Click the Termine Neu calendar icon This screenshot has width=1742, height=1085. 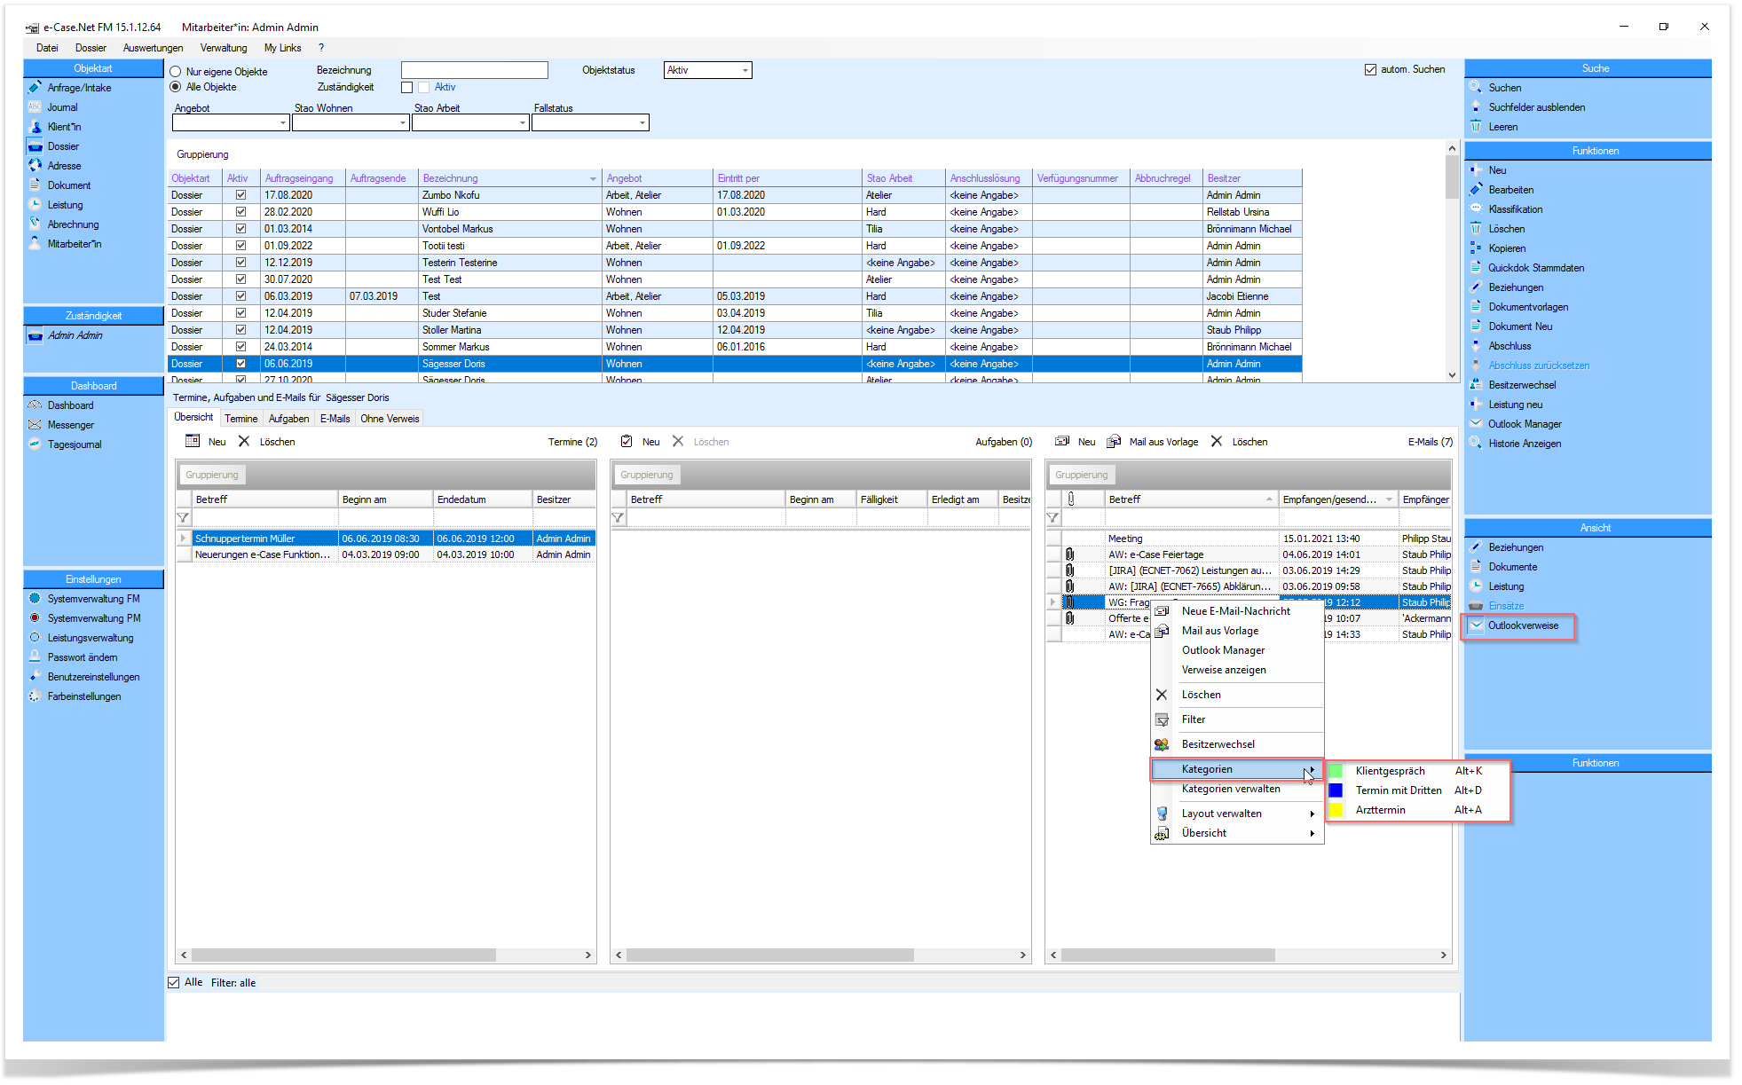point(193,441)
